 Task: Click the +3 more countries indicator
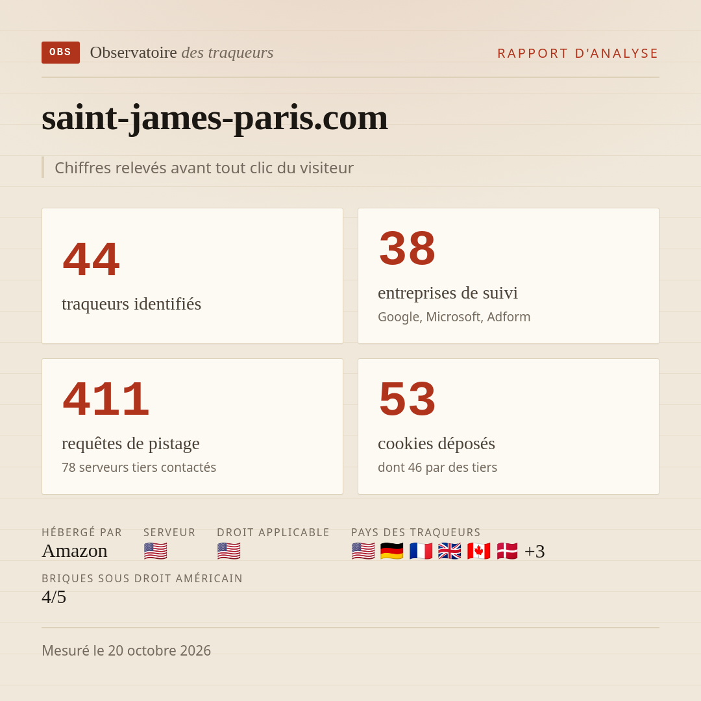pyautogui.click(x=535, y=551)
